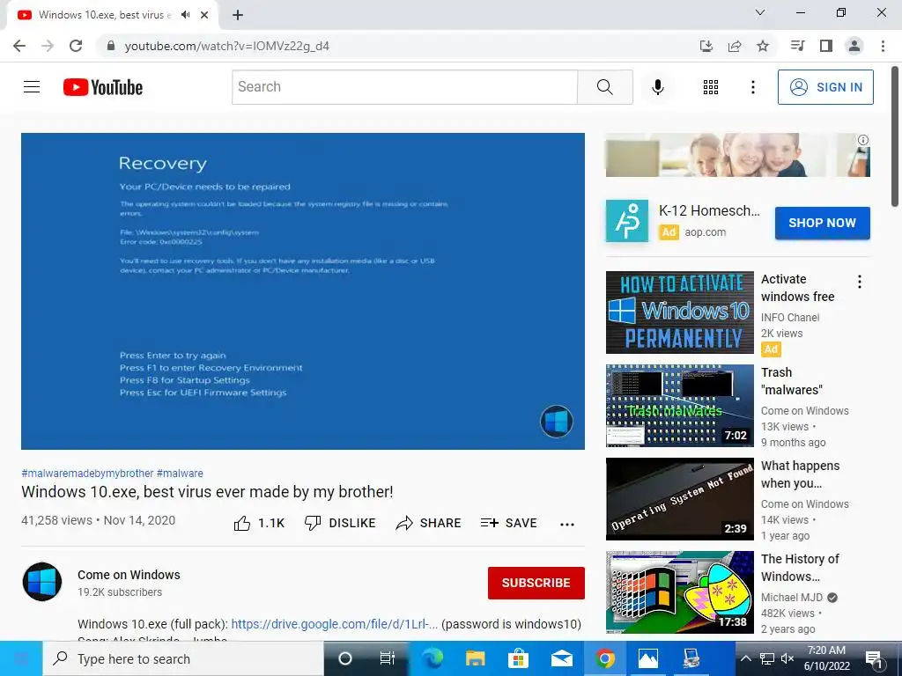Open a new tab with plus icon

[x=238, y=15]
